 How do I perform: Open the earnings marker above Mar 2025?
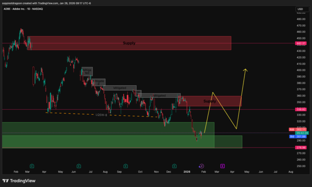tap(32, 166)
